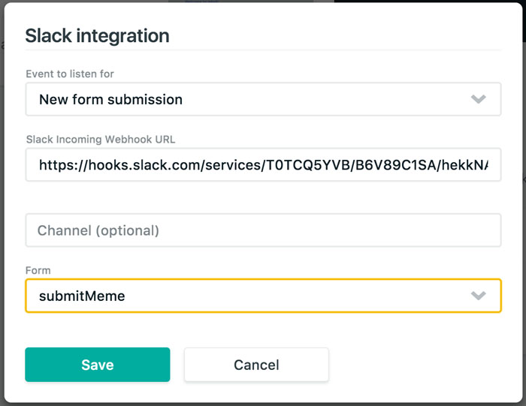Click blank gap between webhook and channel fields
This screenshot has height=406, width=526.
263,197
